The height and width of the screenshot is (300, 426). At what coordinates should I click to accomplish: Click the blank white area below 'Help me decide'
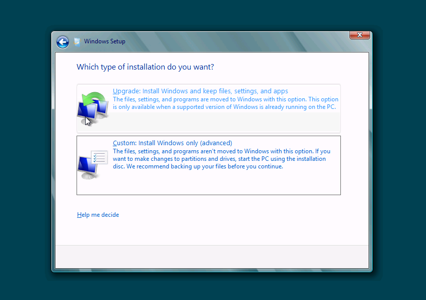(211, 232)
